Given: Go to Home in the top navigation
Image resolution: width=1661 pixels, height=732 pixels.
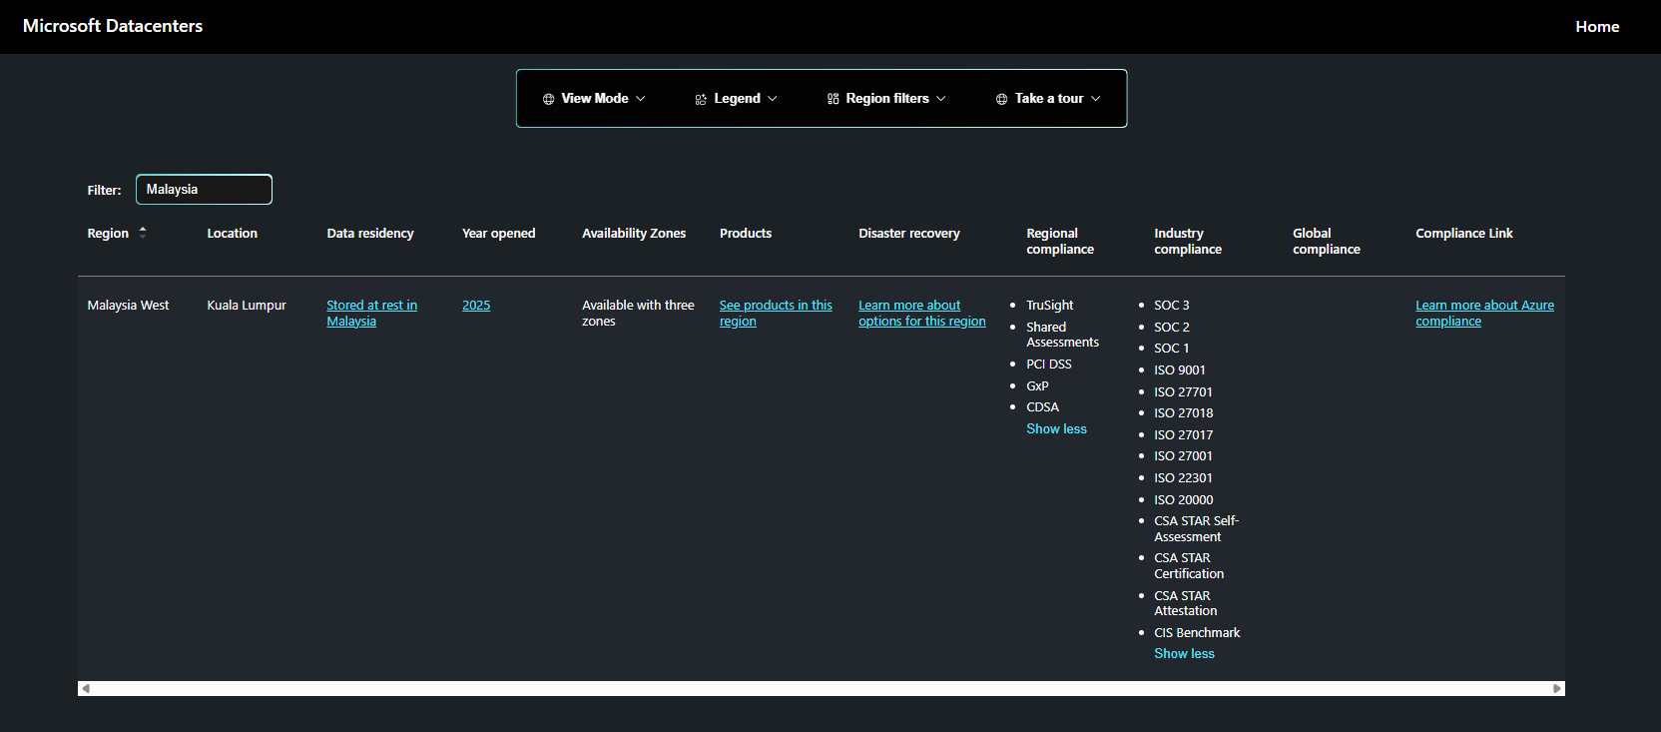Looking at the screenshot, I should (1596, 27).
